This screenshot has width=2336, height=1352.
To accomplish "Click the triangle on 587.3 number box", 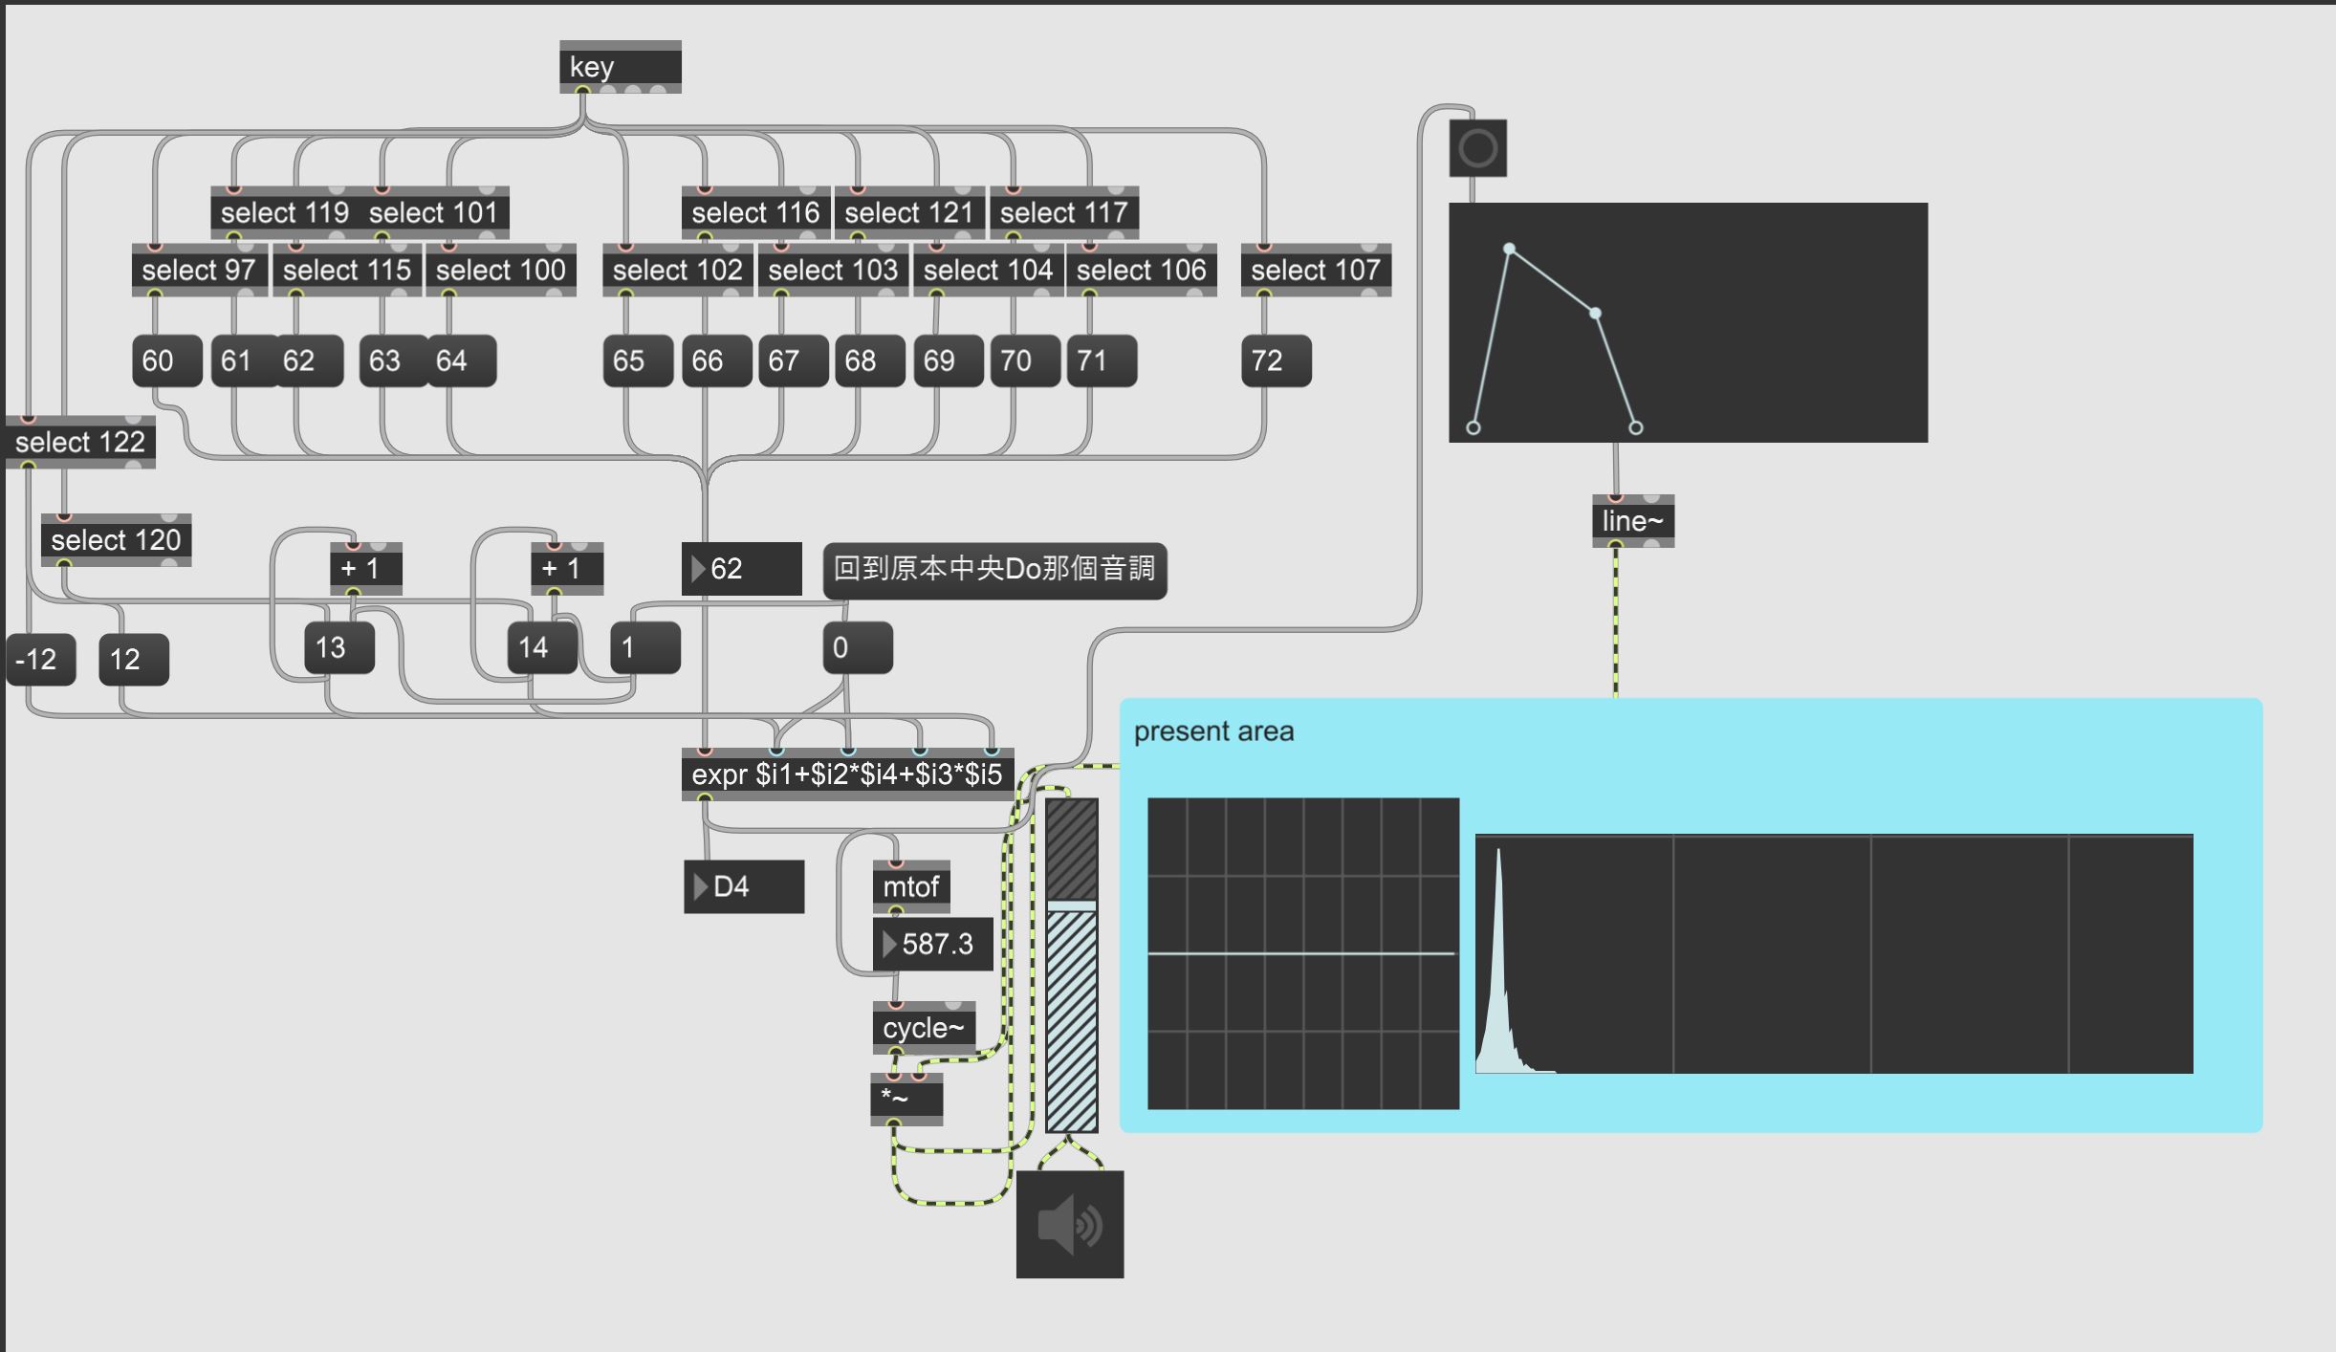I will pyautogui.click(x=889, y=944).
